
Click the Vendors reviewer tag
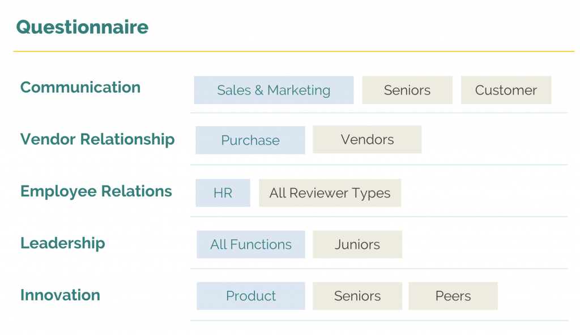[367, 140]
